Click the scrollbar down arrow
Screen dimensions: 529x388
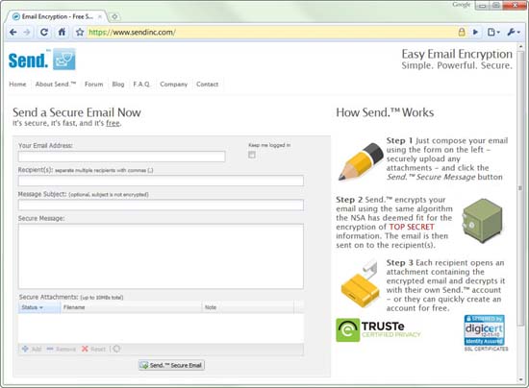(520, 379)
